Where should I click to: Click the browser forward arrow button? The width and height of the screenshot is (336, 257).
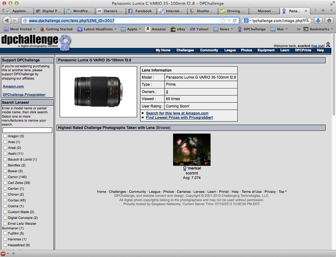[15, 21]
